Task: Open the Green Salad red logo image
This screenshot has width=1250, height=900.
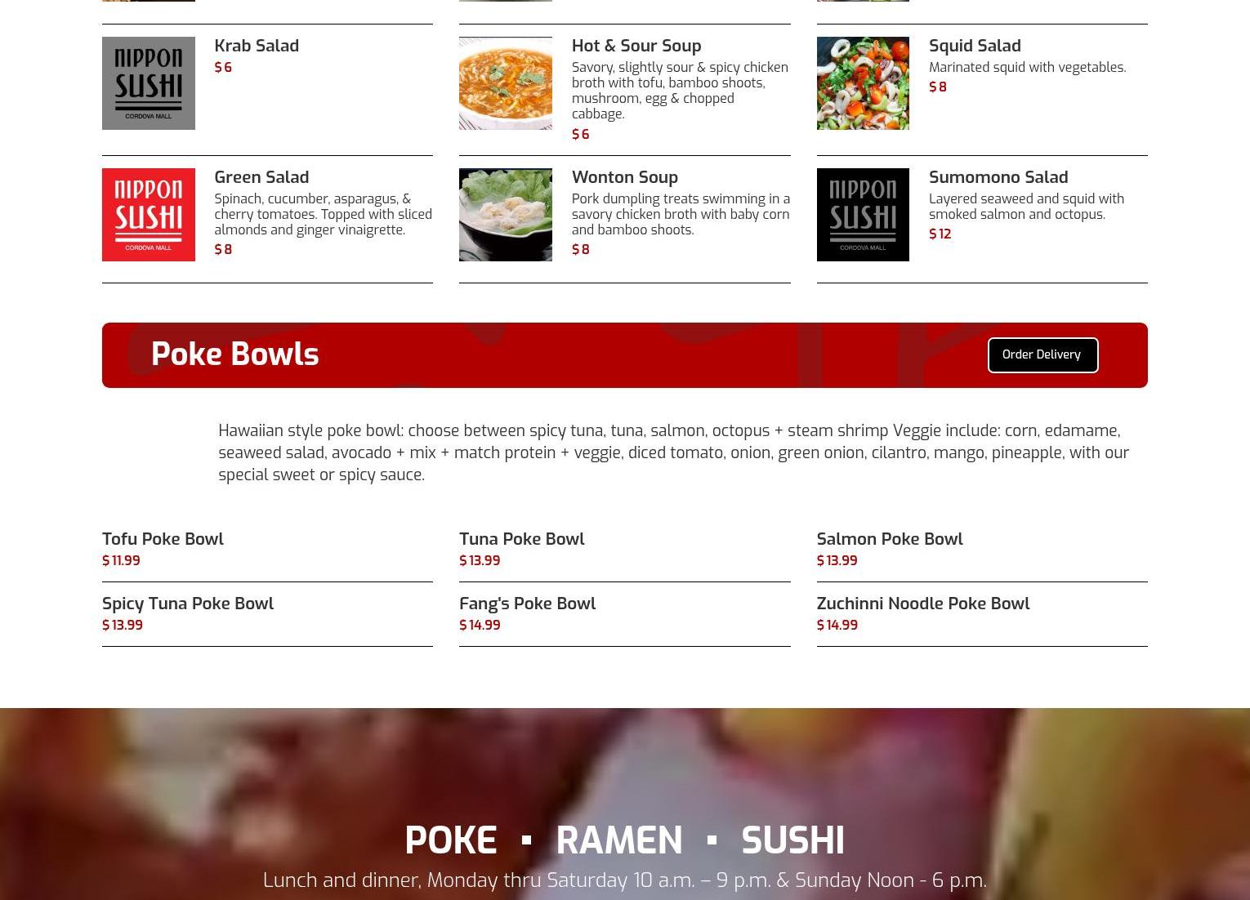Action: point(149,215)
